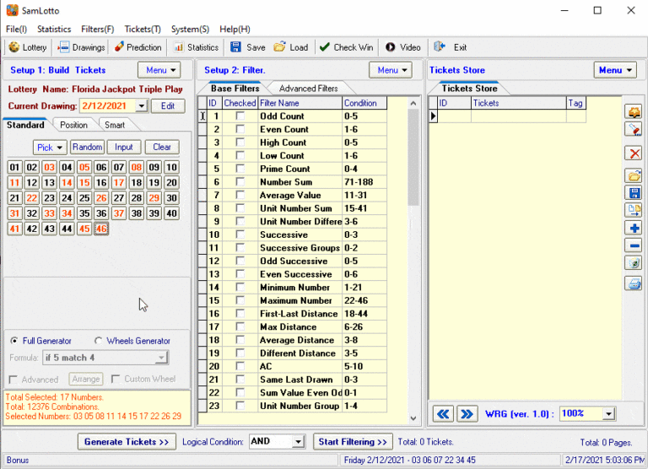
Task: Expand the Logical Condition AND dropdown
Action: [298, 442]
